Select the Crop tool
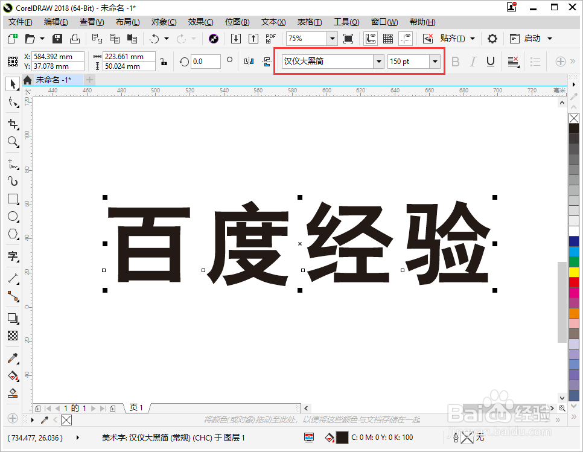This screenshot has width=583, height=452. point(13,124)
